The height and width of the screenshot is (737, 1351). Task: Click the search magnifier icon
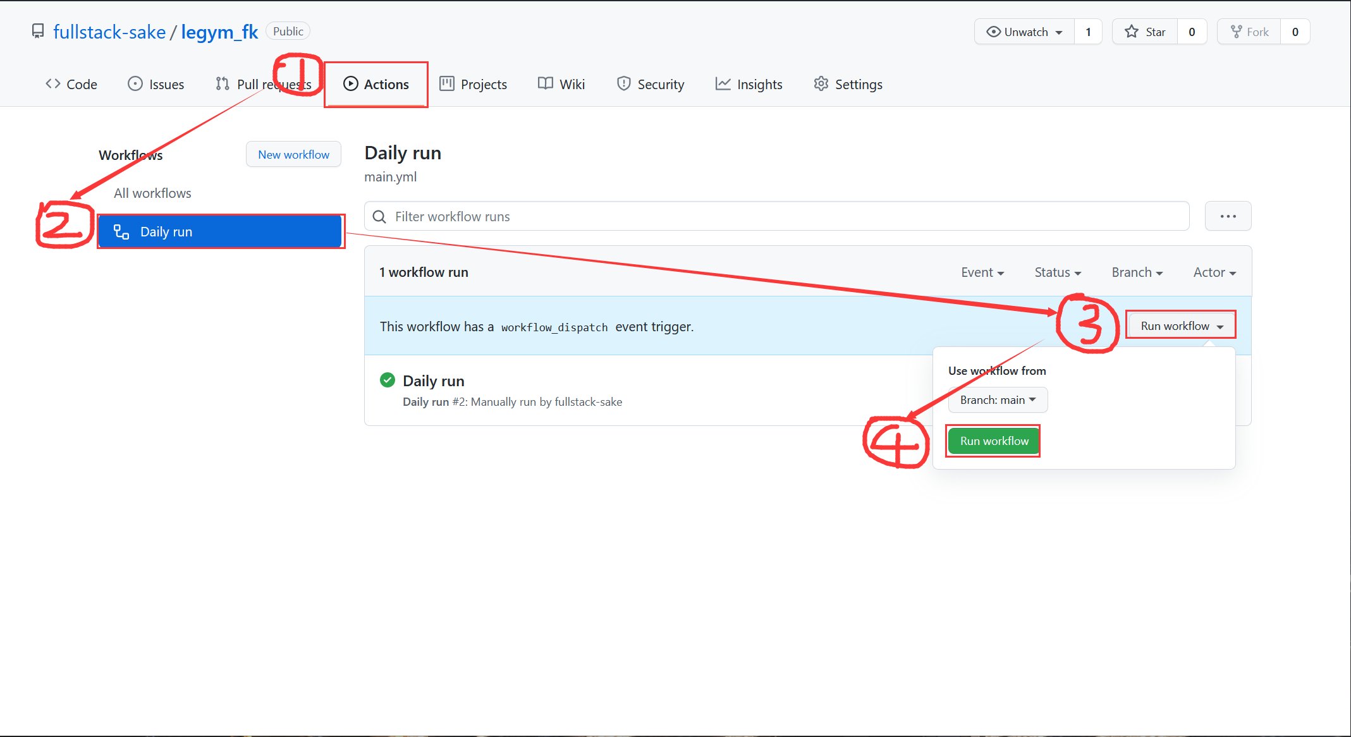pos(379,217)
